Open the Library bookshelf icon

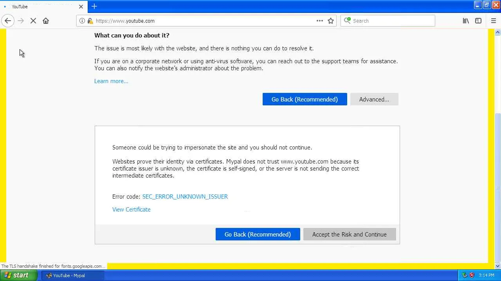click(466, 21)
